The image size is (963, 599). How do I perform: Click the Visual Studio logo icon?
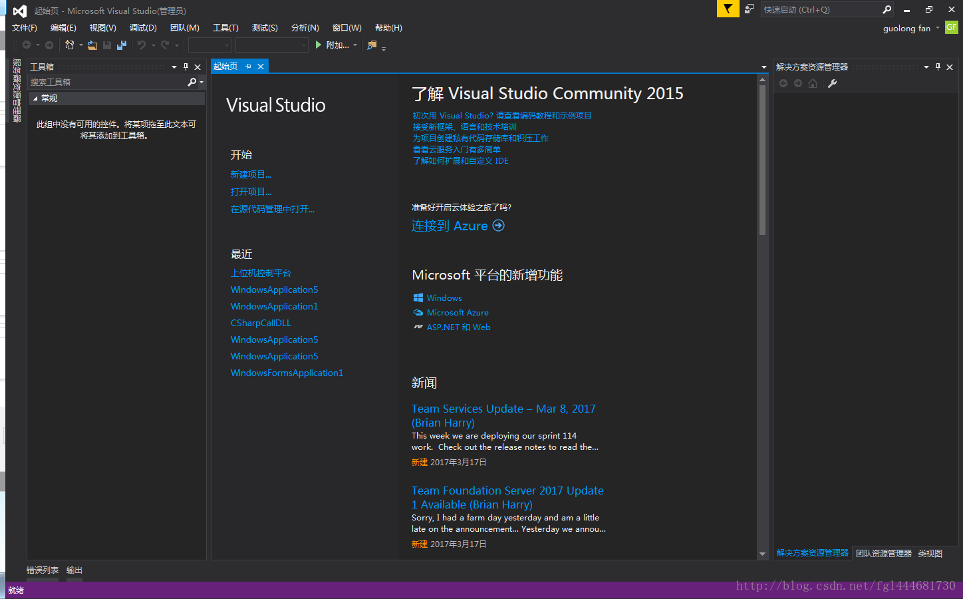[20, 11]
